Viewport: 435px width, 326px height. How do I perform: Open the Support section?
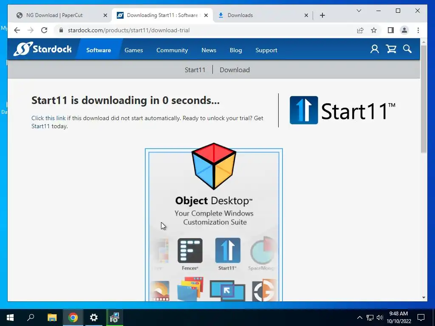coord(266,50)
